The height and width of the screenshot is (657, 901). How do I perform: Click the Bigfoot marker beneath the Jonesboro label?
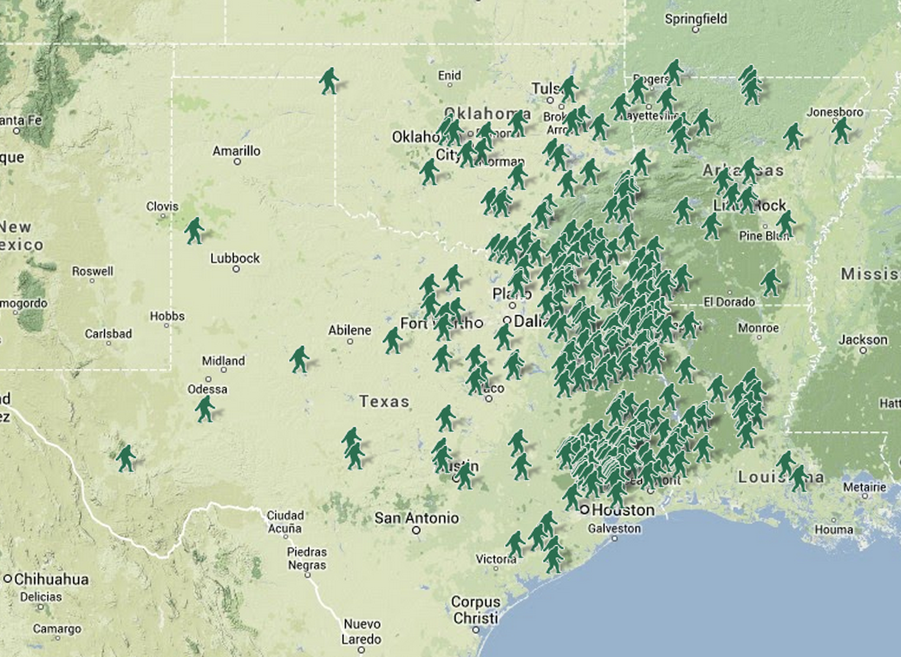point(841,130)
